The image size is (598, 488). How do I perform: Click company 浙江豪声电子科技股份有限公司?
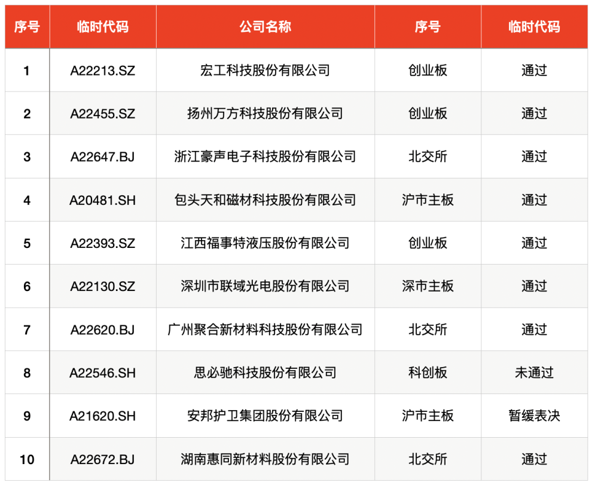click(265, 156)
